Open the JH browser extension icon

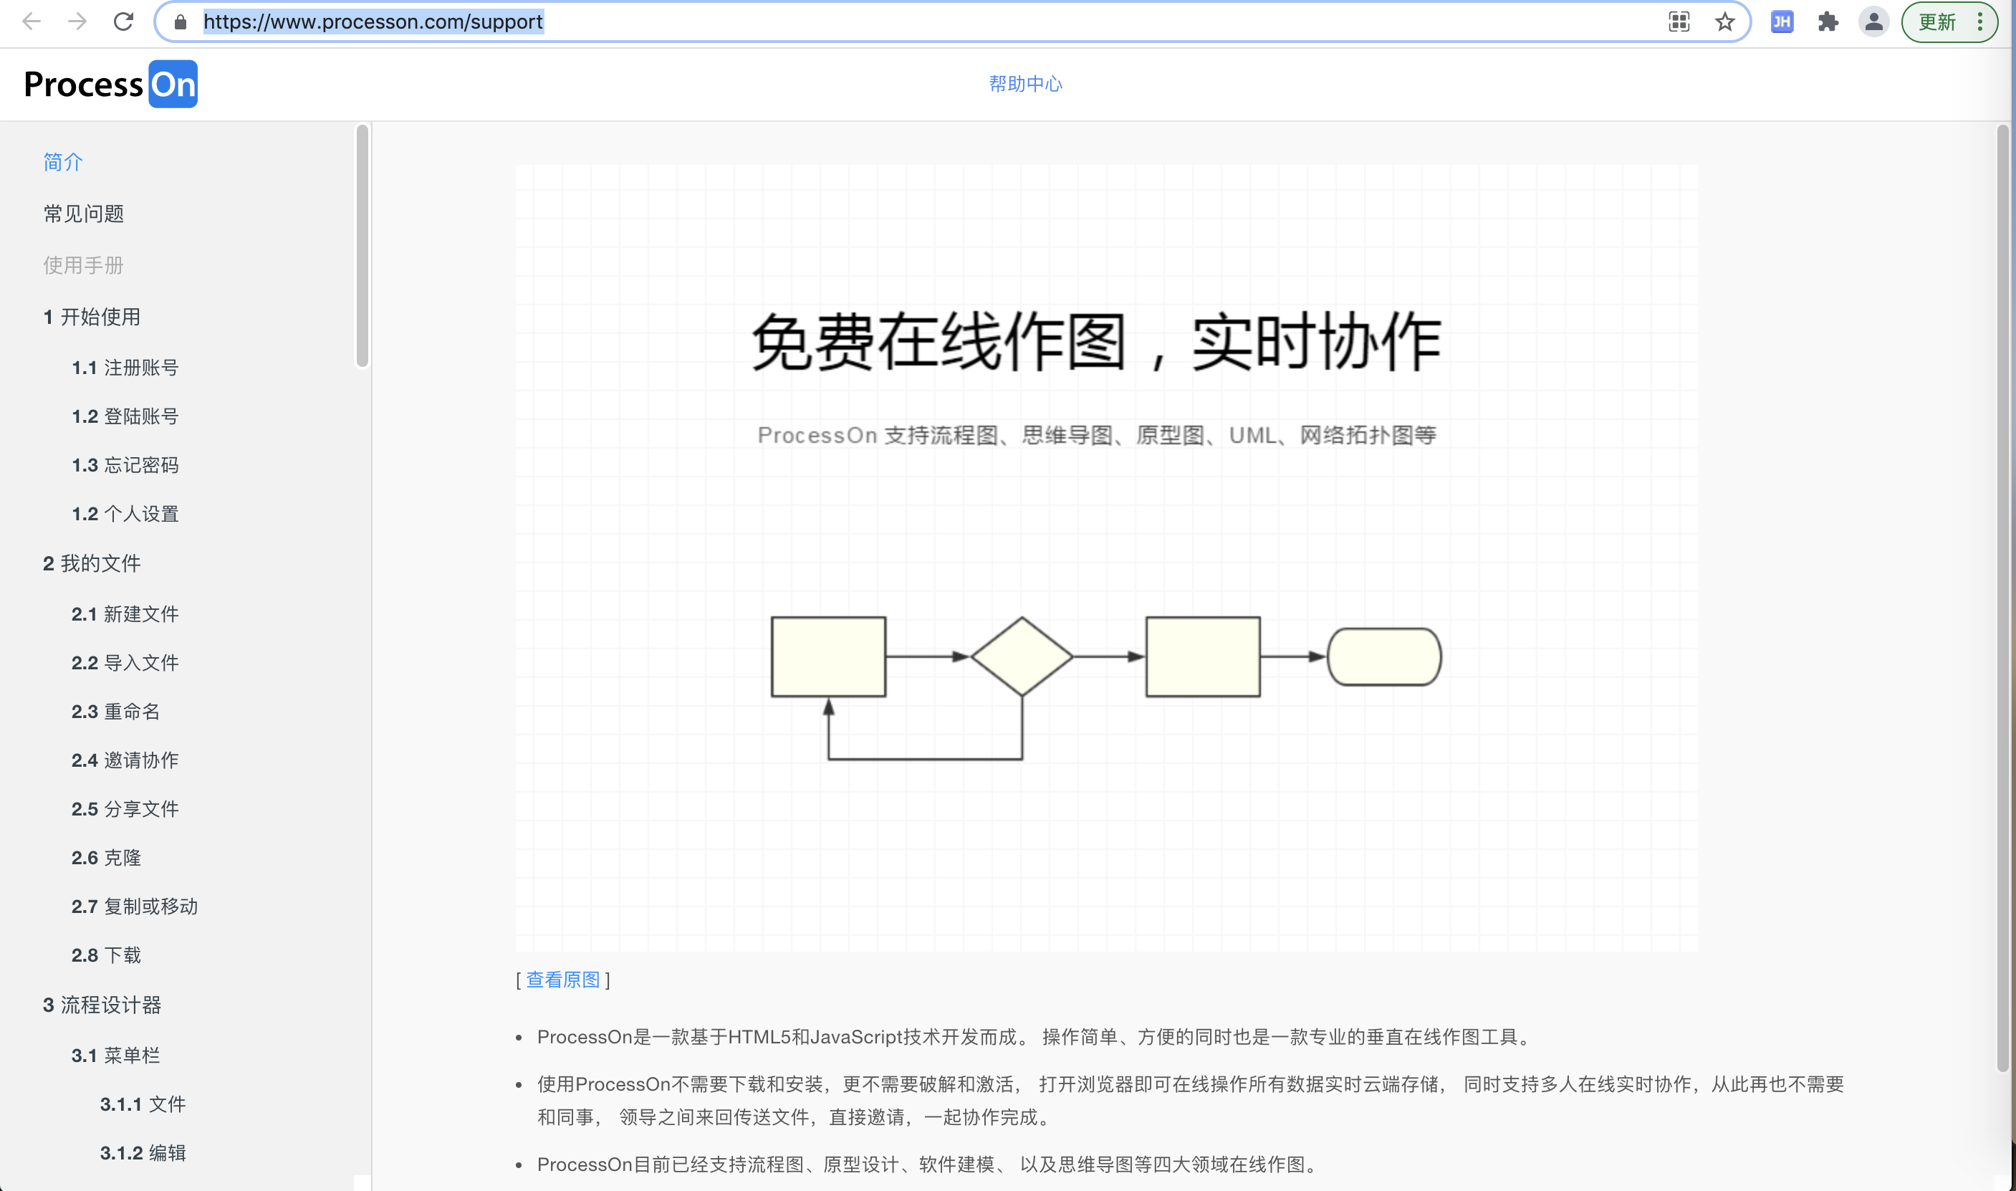1782,21
